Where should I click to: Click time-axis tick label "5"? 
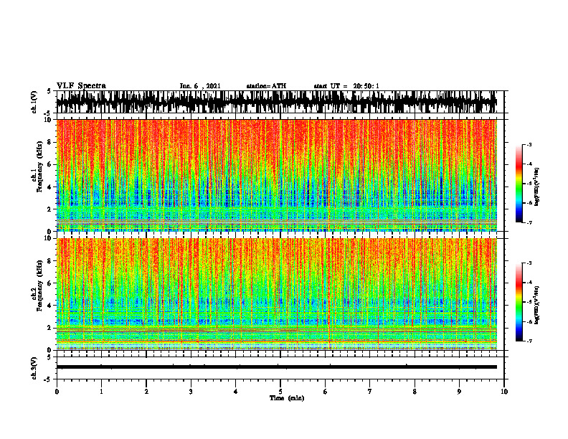[280, 392]
